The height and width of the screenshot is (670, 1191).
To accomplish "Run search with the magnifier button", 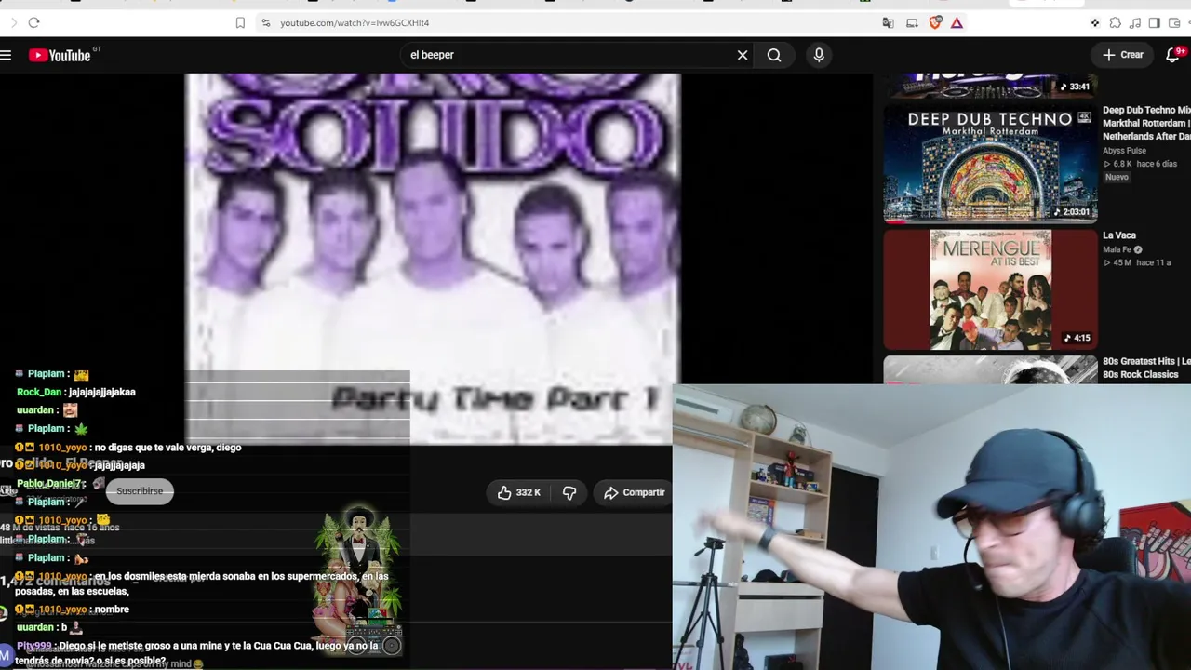I will (774, 55).
